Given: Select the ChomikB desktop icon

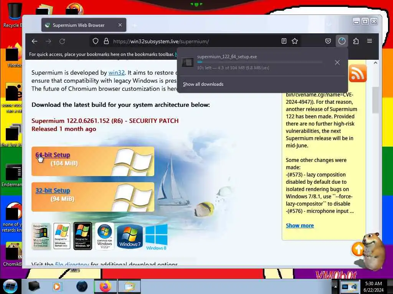Looking at the screenshot, I should [13, 254].
